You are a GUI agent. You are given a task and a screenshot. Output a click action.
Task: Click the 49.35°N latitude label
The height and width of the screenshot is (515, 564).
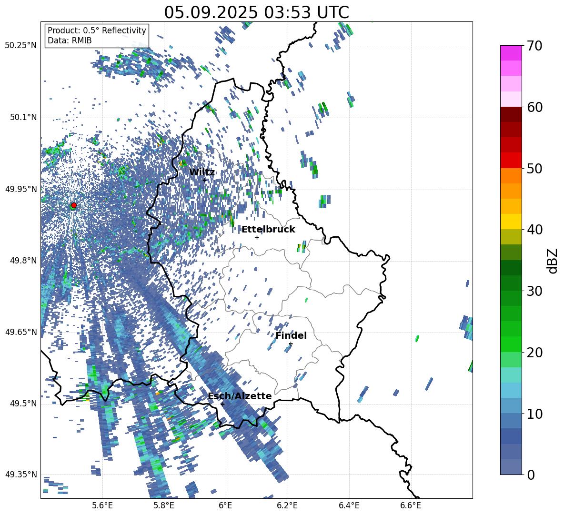click(x=21, y=475)
